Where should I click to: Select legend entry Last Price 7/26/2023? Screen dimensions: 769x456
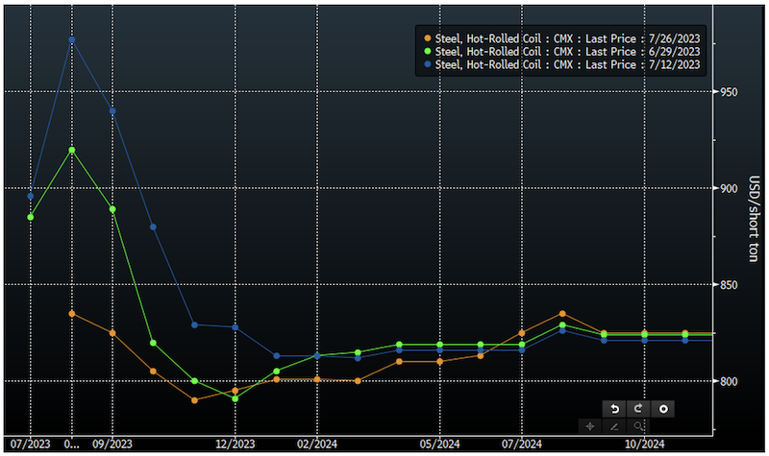click(569, 37)
